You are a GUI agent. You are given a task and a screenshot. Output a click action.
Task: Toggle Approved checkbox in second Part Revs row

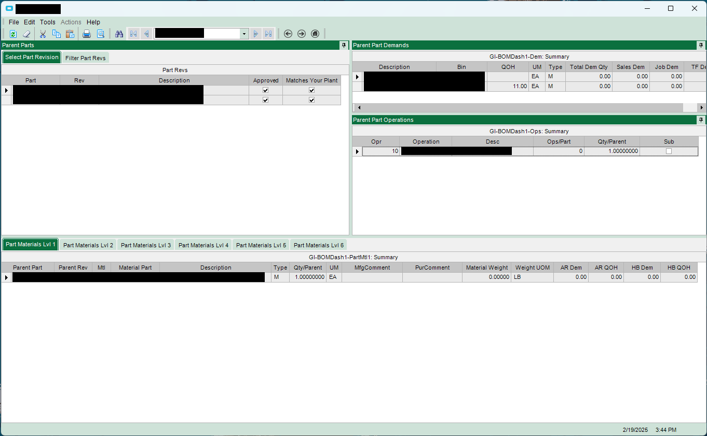click(266, 100)
